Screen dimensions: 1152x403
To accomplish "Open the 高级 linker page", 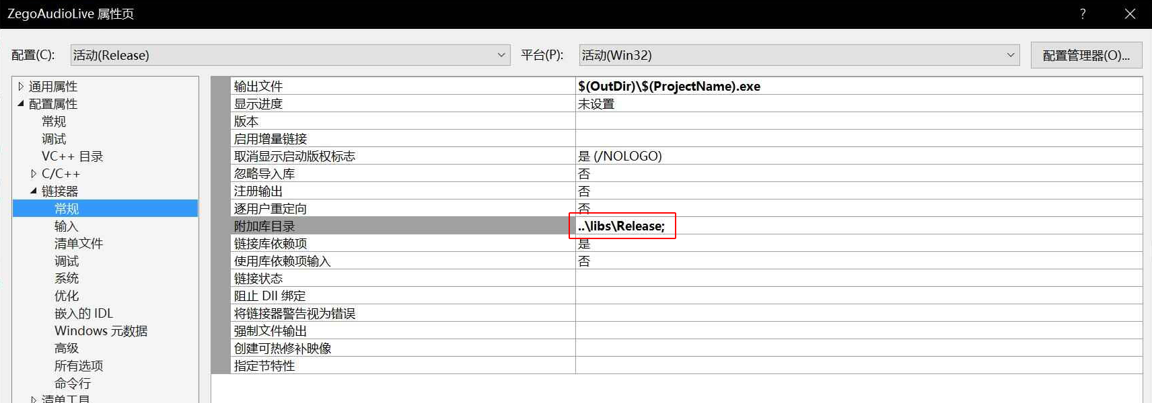I will pos(67,349).
